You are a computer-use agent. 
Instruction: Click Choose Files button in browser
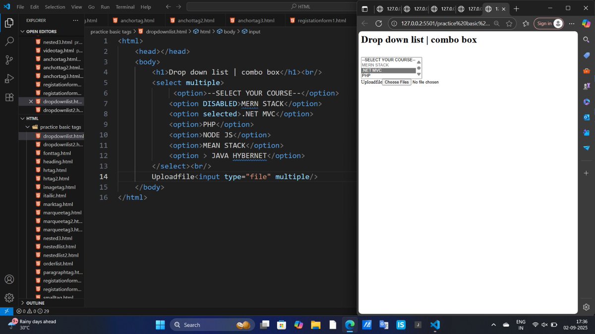pos(397,82)
